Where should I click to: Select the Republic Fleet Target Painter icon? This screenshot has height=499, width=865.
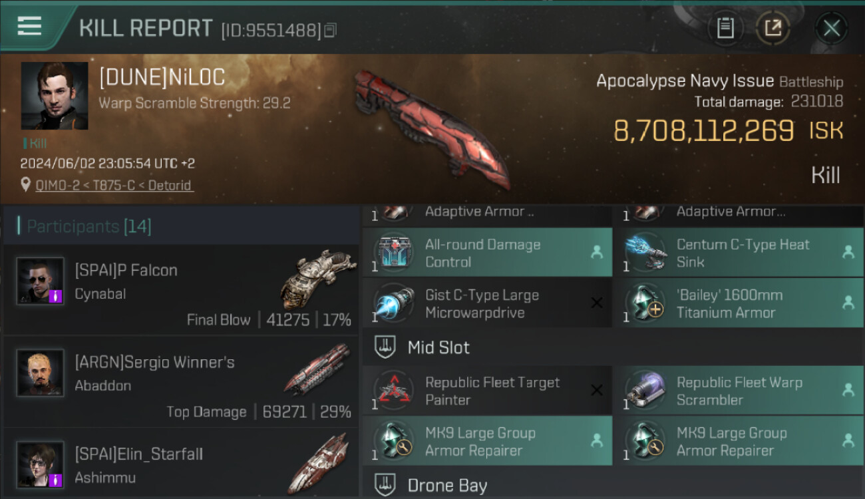393,391
